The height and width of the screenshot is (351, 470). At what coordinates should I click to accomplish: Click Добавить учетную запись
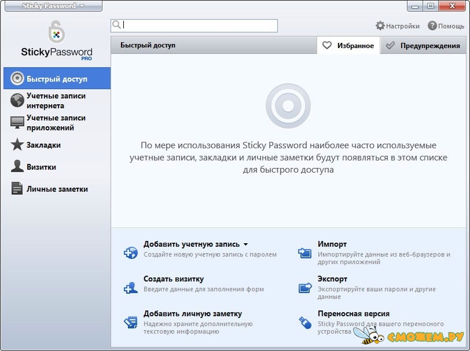[192, 244]
